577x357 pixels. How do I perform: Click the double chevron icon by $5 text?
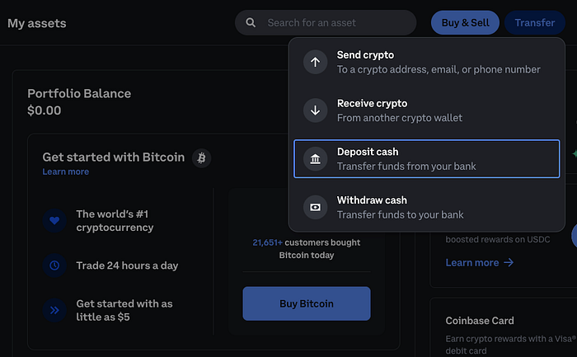[x=54, y=310]
